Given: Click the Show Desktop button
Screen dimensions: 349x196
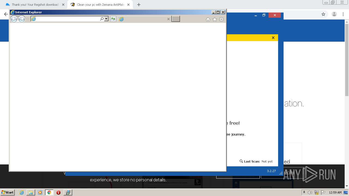Looking at the screenshot, I should coord(346,192).
